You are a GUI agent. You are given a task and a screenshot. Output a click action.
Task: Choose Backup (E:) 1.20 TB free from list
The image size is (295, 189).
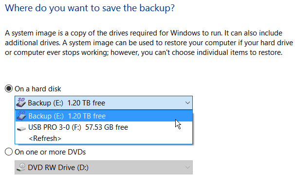(104, 116)
